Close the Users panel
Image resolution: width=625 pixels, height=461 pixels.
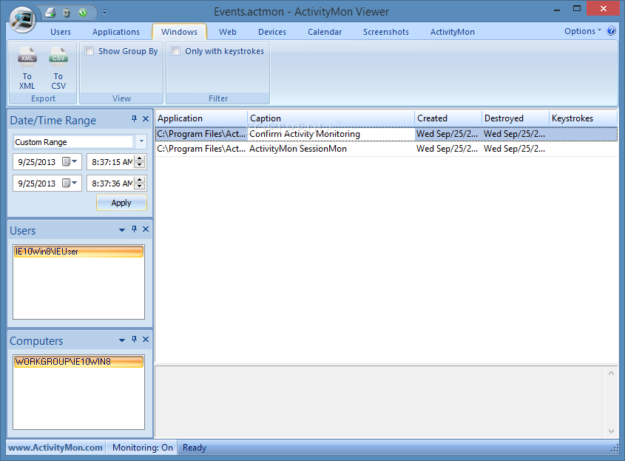(x=146, y=229)
